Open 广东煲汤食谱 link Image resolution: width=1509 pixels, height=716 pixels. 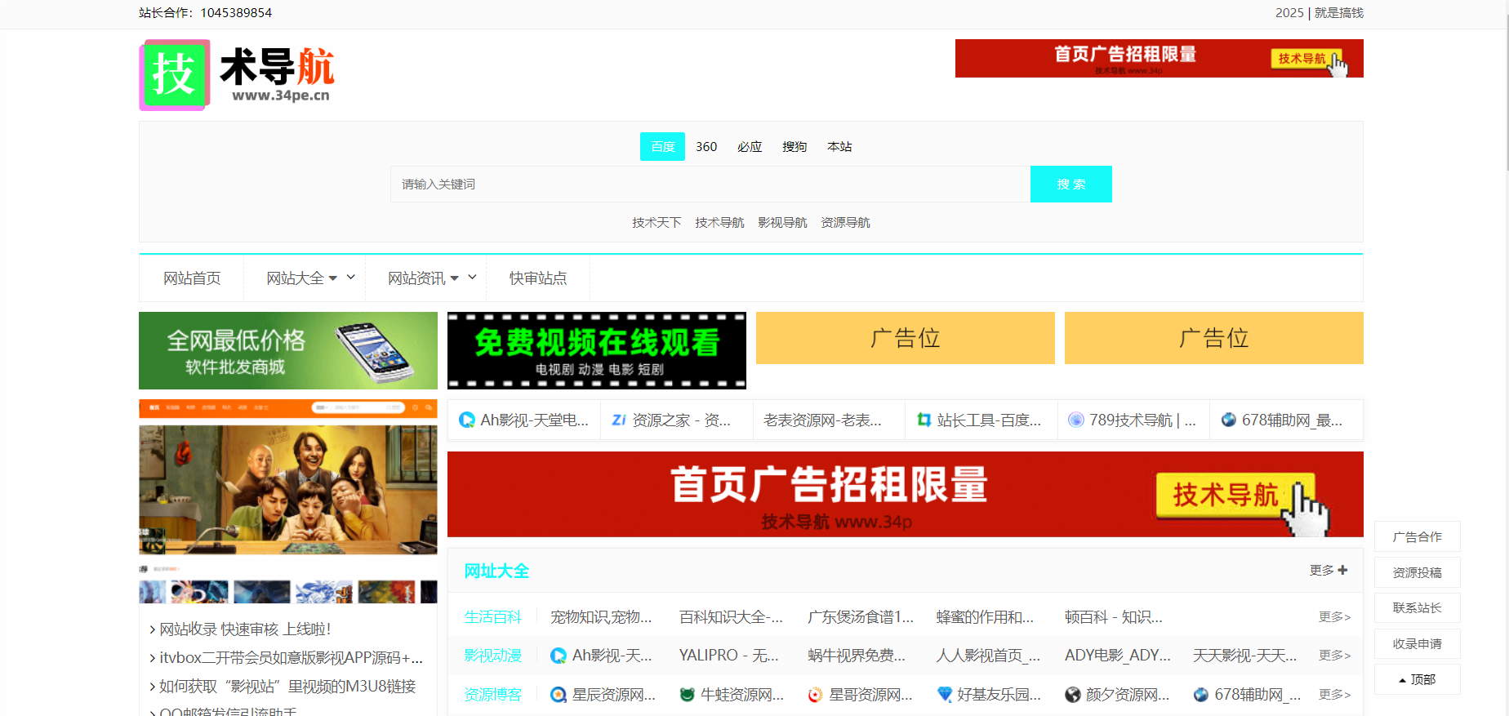861,617
